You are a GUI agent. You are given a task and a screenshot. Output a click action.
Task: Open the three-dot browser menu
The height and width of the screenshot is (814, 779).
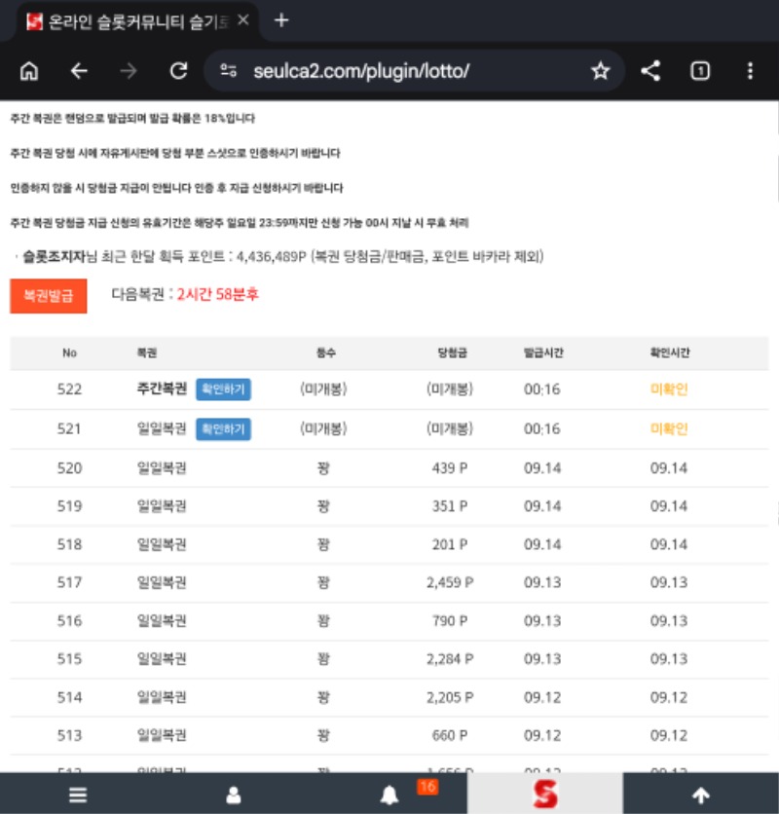pyautogui.click(x=750, y=71)
